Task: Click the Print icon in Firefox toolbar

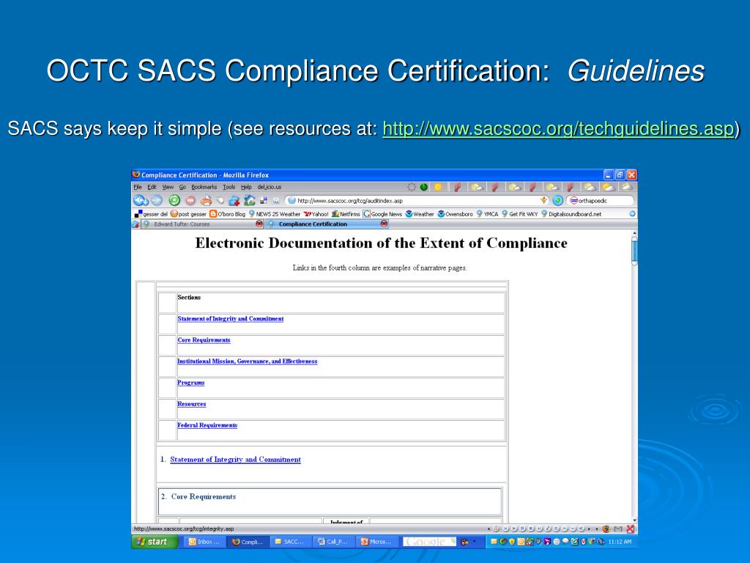Action: tap(206, 201)
